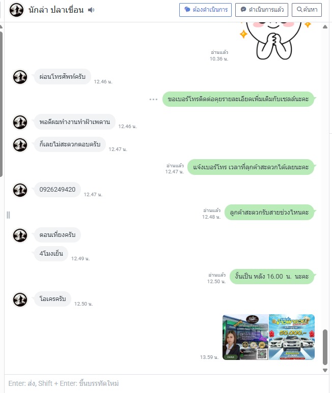
Task: Select the ผ่อนโทรศัพท์ครับ message bubble
Action: click(x=63, y=76)
